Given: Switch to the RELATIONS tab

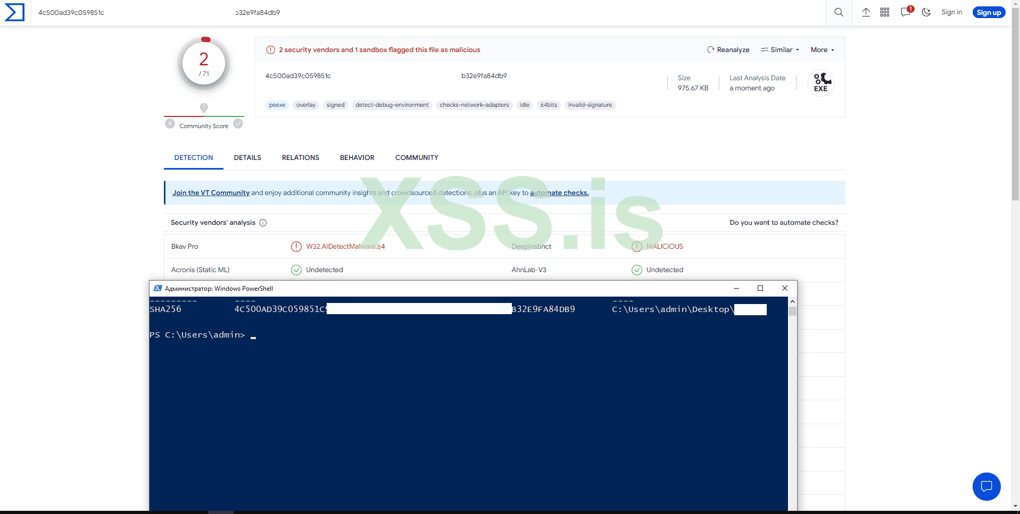Looking at the screenshot, I should (x=301, y=158).
